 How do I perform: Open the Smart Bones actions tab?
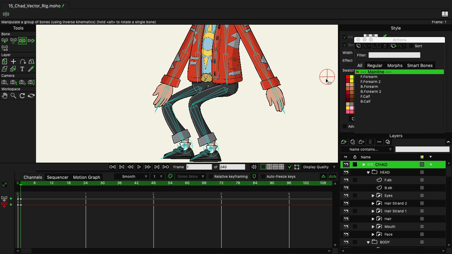[x=420, y=65]
